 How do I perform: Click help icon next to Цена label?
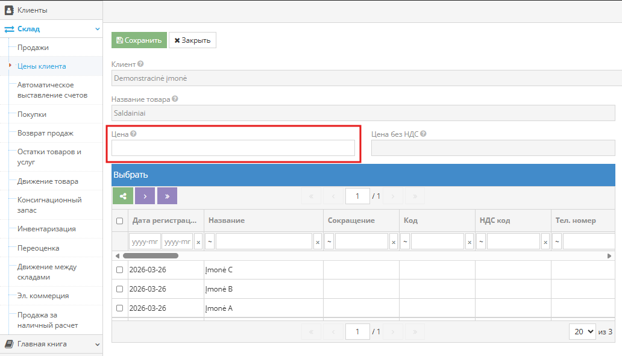[133, 134]
